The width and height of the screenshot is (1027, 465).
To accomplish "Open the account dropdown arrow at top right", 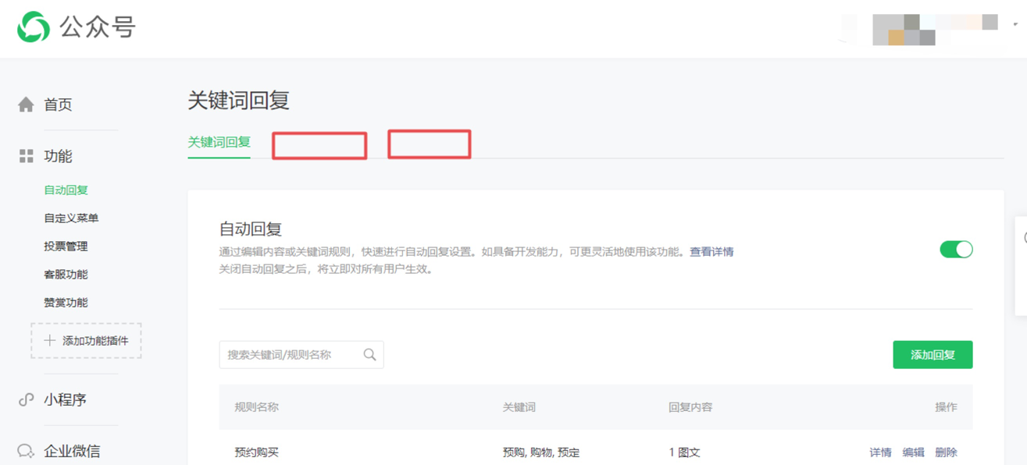I will click(1015, 24).
